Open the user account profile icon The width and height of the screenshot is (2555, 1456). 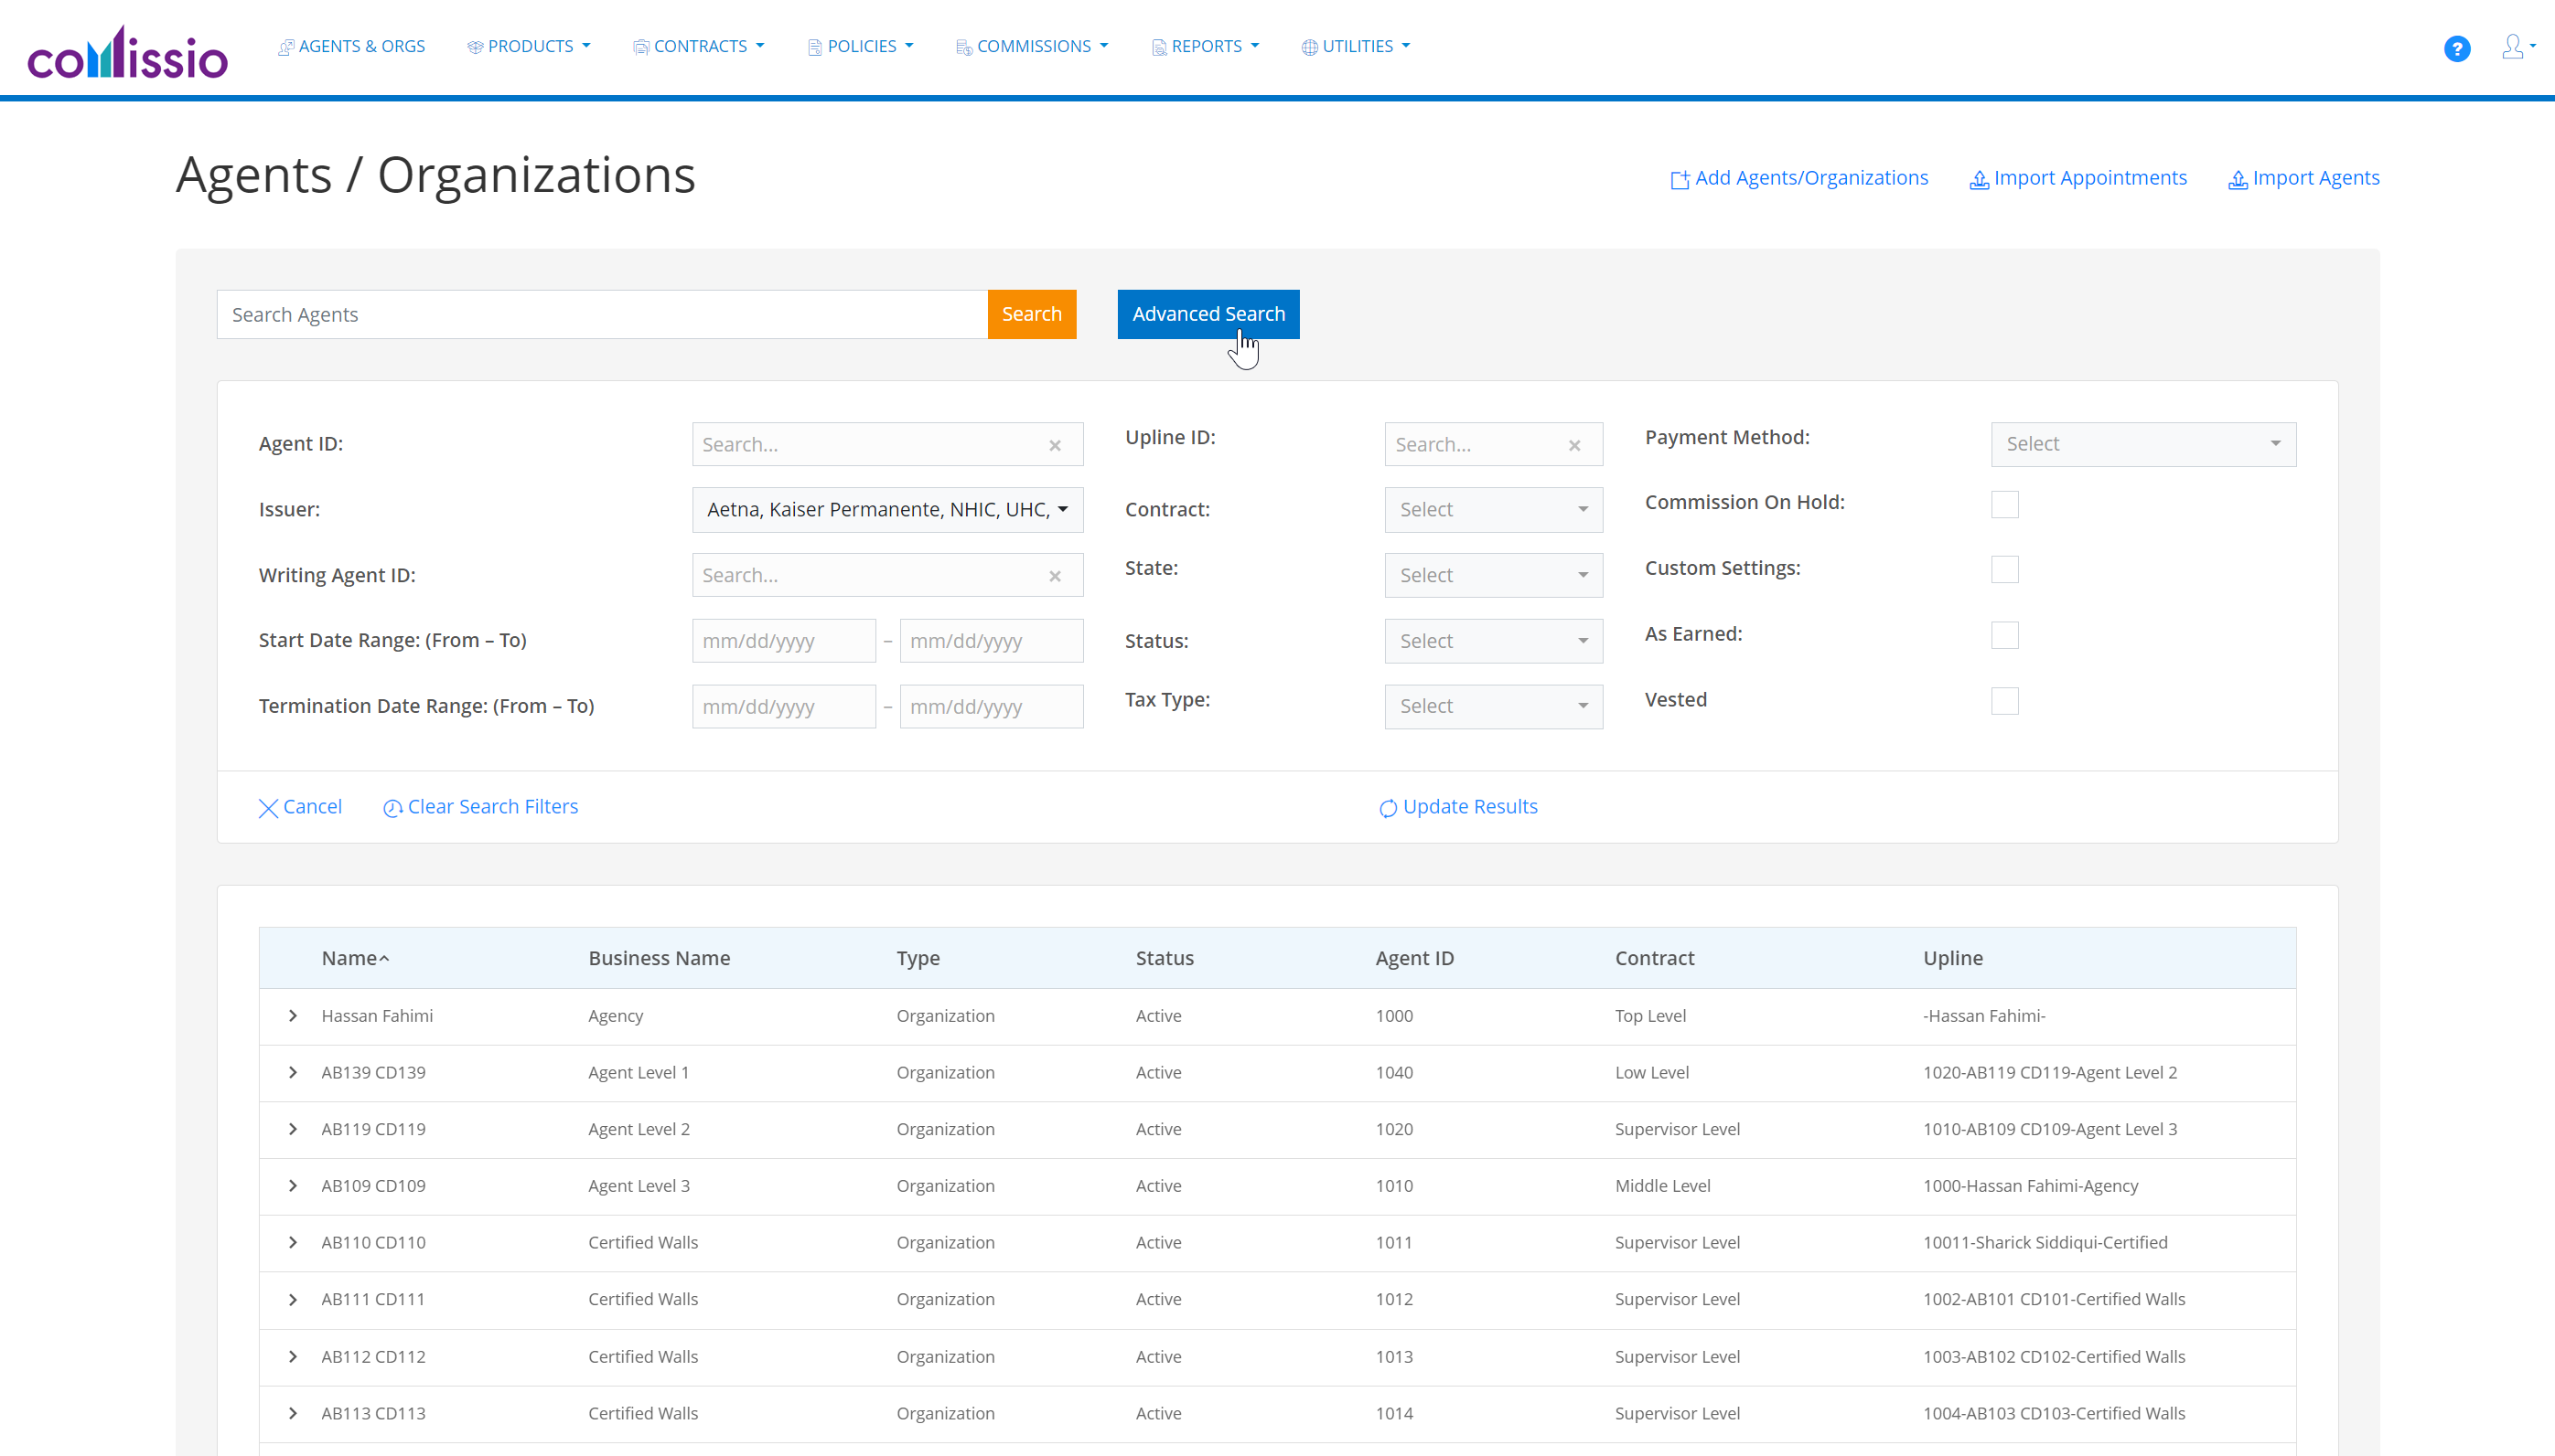click(x=2518, y=47)
